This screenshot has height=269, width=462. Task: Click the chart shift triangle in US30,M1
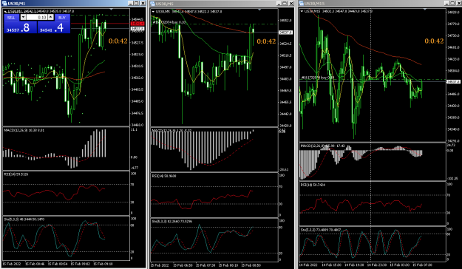[x=112, y=10]
